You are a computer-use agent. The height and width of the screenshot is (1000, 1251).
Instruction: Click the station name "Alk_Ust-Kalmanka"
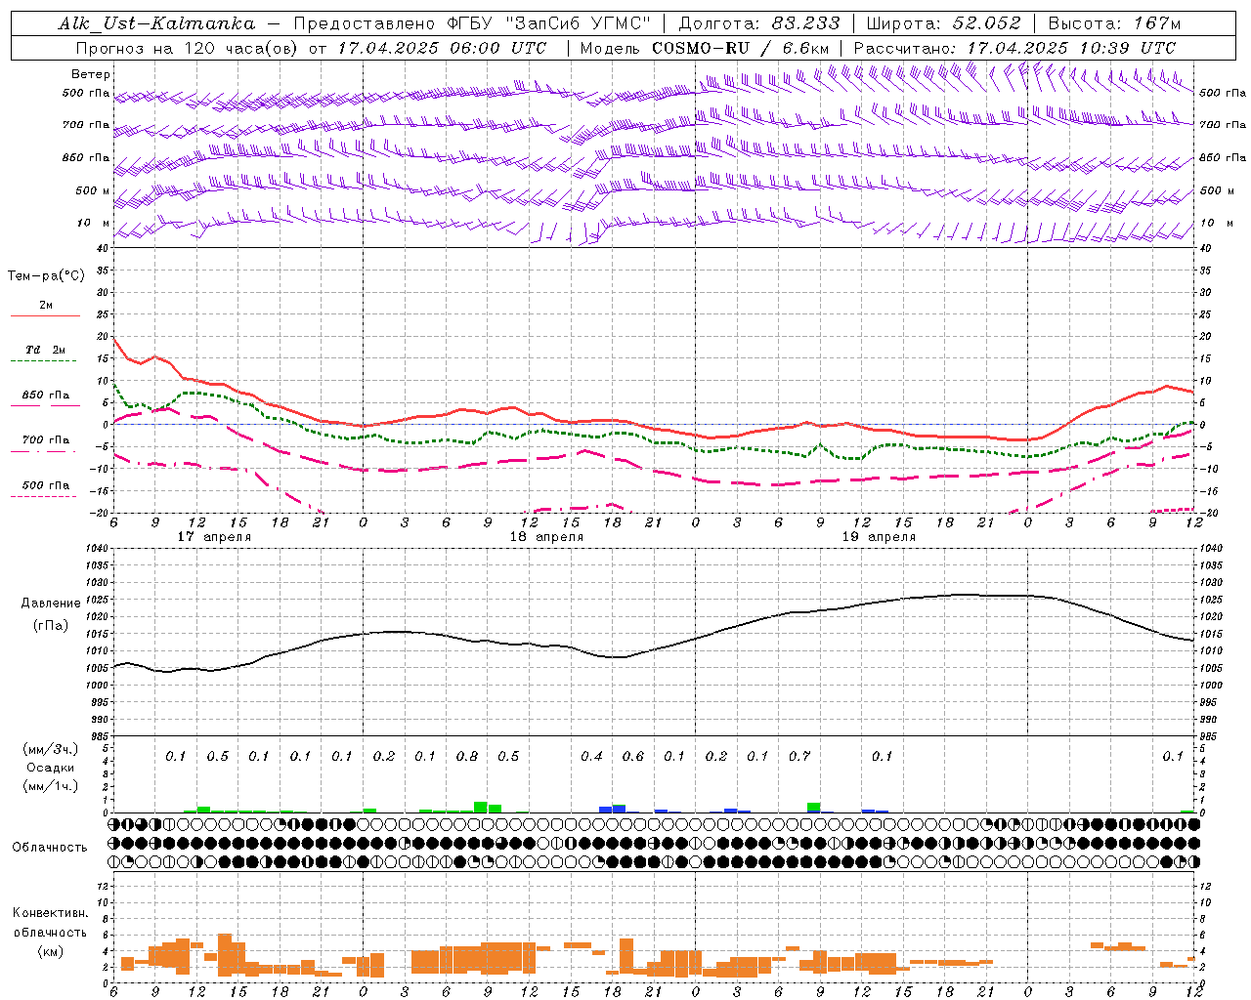coord(156,23)
